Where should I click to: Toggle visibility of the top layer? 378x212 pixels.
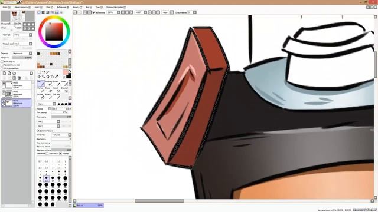[4, 84]
